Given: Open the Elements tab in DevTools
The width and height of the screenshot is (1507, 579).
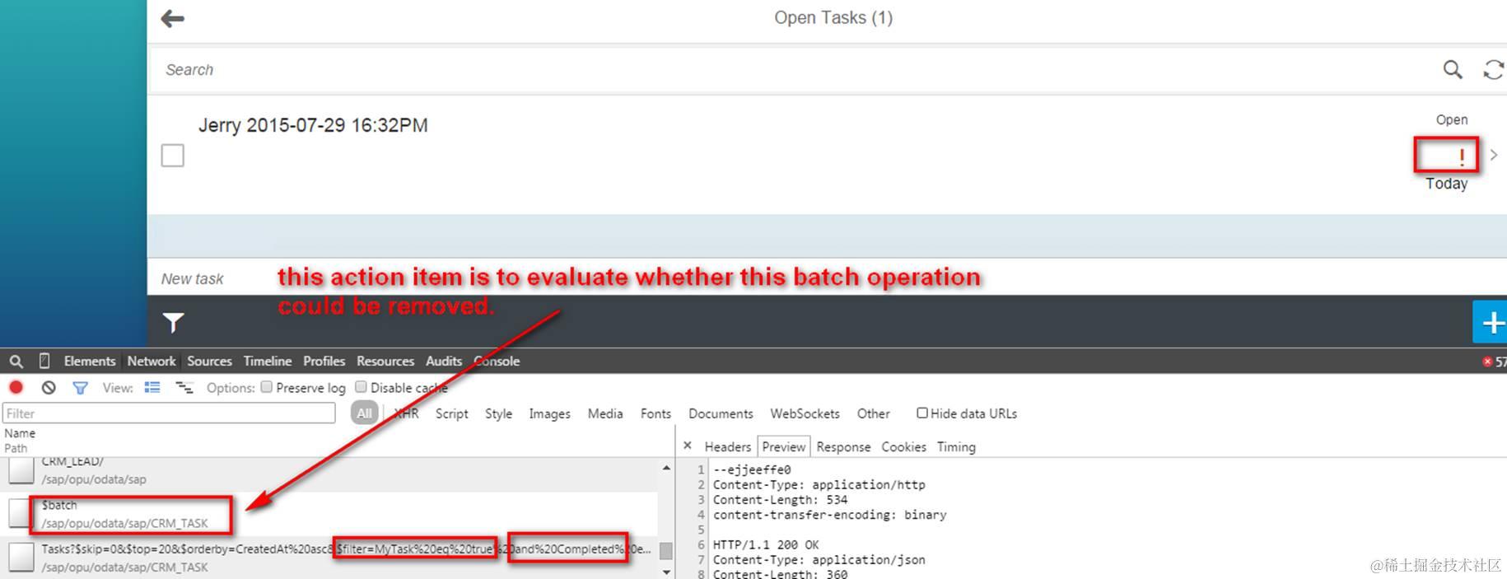Looking at the screenshot, I should 90,361.
